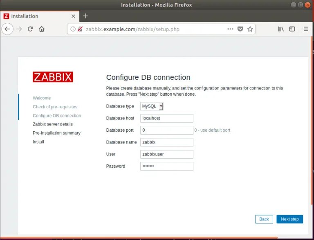Select Pre-installation summary step

click(57, 133)
